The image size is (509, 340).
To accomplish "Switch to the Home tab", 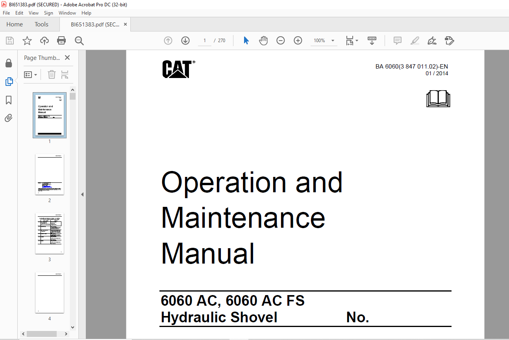I will click(x=15, y=24).
